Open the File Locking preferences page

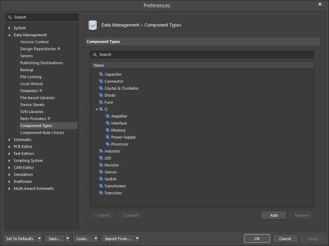coord(31,77)
